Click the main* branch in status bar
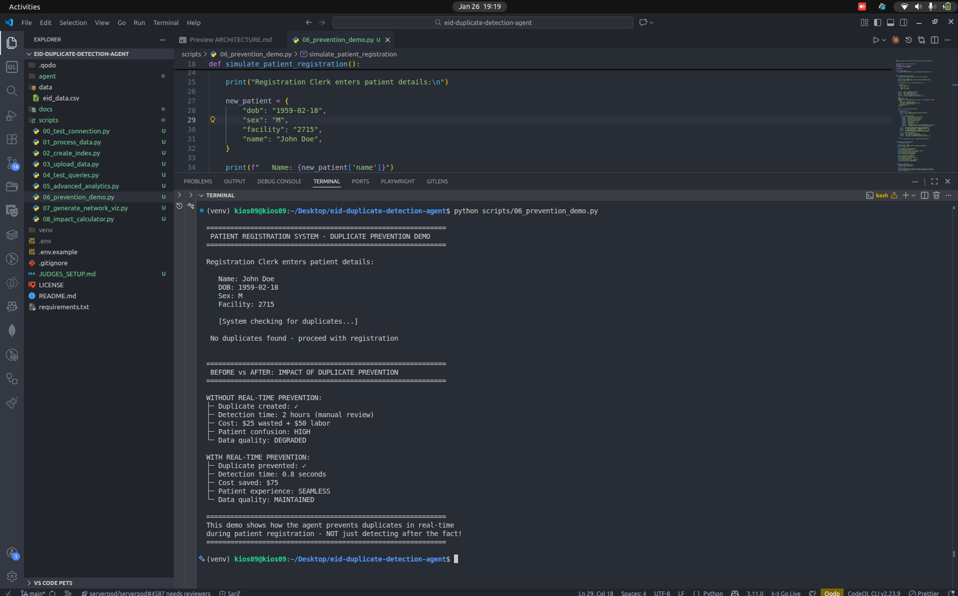The height and width of the screenshot is (596, 958). (33, 593)
